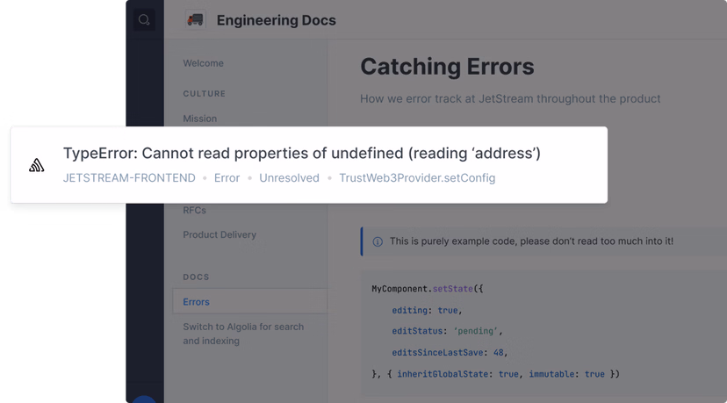
Task: Select Product Delivery in sidebar
Action: click(x=220, y=234)
